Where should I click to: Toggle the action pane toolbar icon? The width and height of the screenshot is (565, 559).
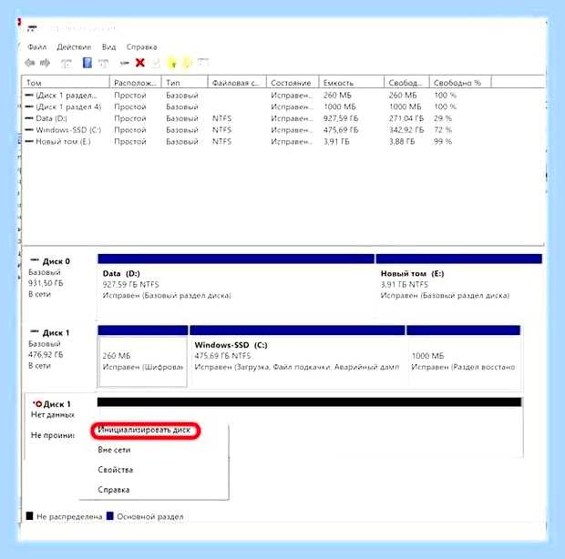click(103, 64)
